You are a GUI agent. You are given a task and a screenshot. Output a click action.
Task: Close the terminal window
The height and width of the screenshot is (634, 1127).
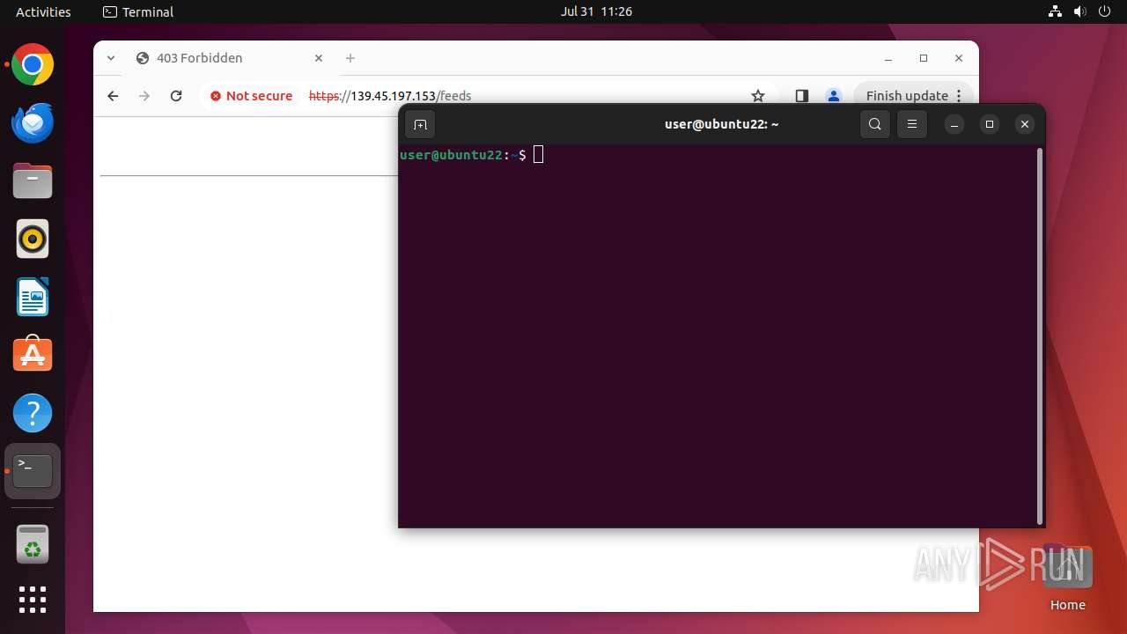(1024, 124)
